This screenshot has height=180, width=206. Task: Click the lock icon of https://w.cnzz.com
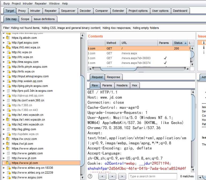tap(8, 139)
